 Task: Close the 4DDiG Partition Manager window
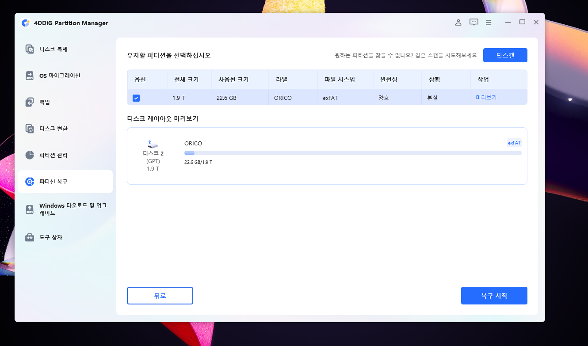tap(536, 22)
